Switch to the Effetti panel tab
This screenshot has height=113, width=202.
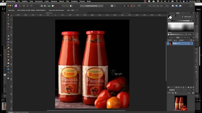(x=181, y=38)
